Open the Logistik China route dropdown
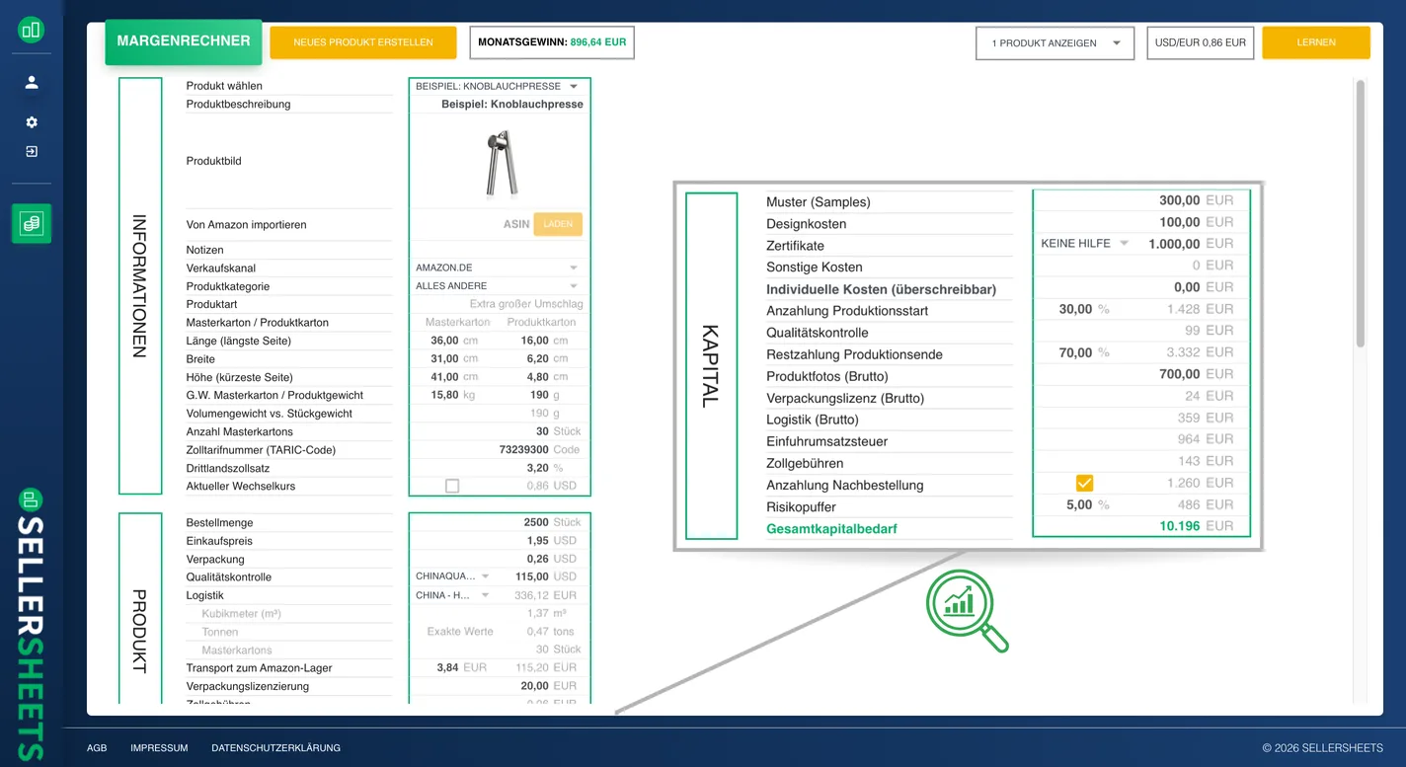The image size is (1406, 767). (x=452, y=595)
